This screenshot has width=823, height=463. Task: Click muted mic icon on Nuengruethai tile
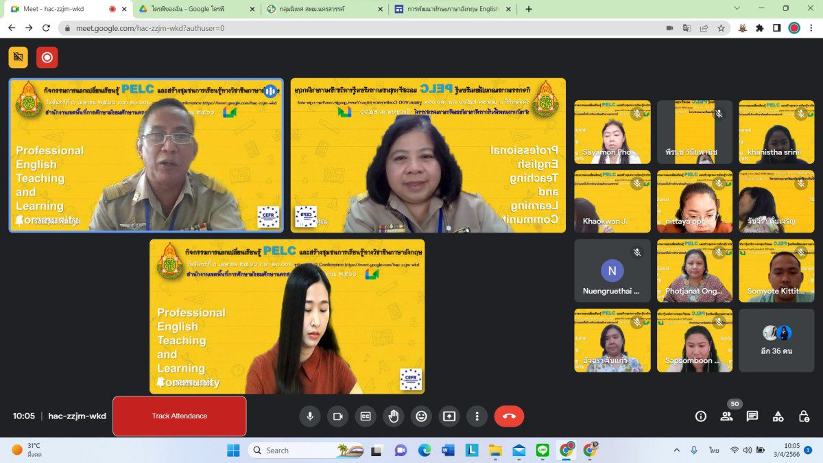(636, 252)
